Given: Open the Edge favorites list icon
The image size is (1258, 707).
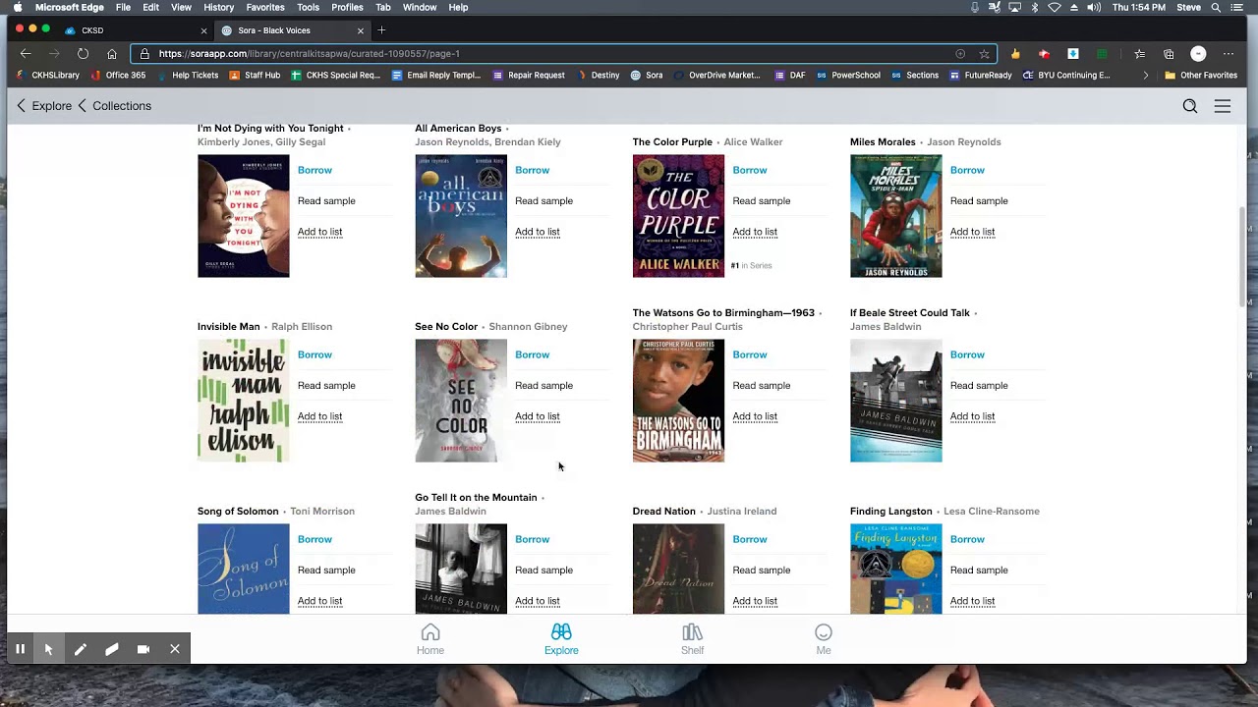Looking at the screenshot, I should 1139,54.
